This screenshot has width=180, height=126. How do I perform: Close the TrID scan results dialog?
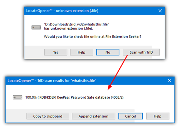tap(170, 81)
